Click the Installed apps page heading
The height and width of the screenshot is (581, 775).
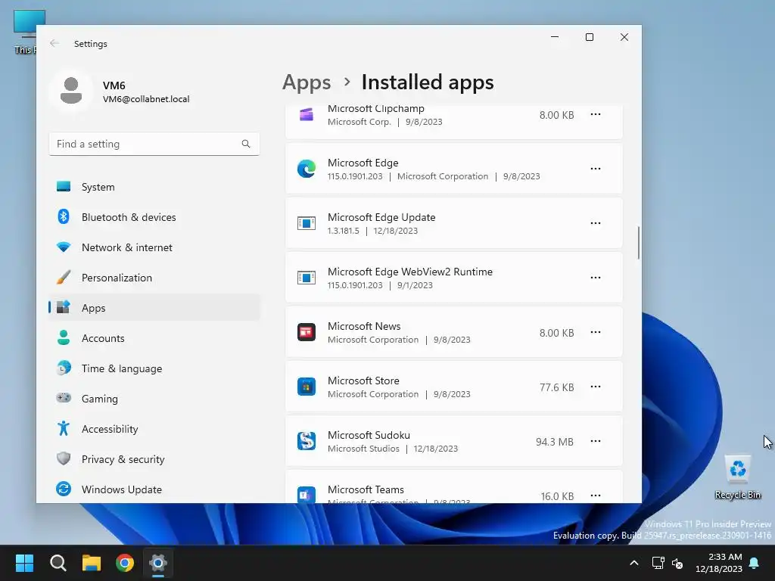428,82
